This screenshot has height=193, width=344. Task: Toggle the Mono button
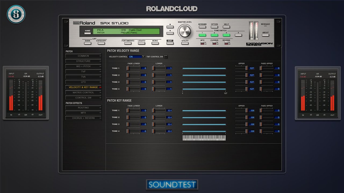tap(155, 43)
